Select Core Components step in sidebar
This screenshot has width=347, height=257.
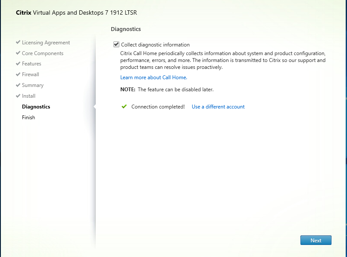(43, 53)
